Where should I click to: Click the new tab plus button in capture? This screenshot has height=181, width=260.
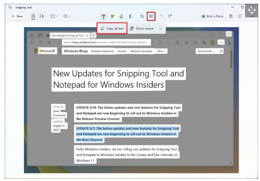point(94,36)
